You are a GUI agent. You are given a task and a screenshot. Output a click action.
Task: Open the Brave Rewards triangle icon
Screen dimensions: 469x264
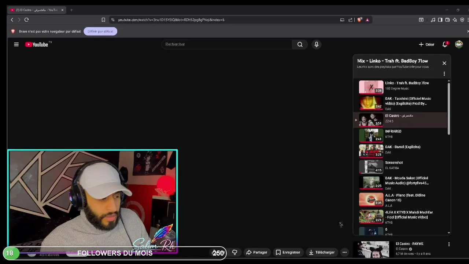tap(367, 20)
